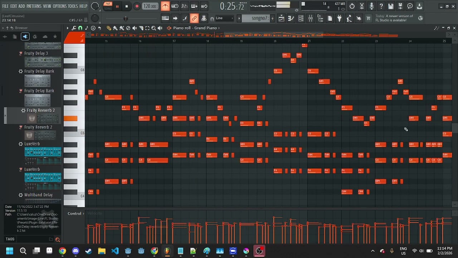This screenshot has height=258, width=458.
Task: Open the TOOLS menu
Action: 73,6
